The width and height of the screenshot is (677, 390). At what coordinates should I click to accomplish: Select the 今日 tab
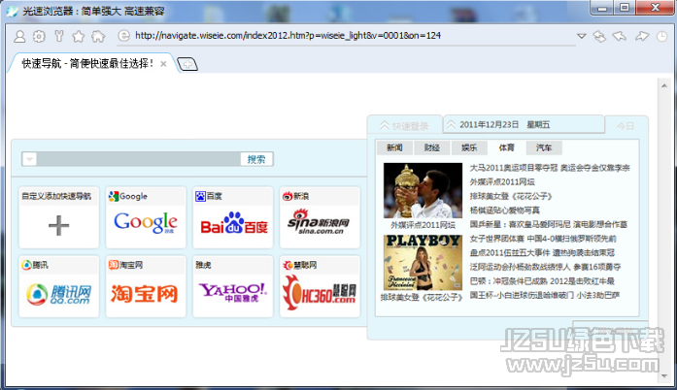(x=626, y=125)
